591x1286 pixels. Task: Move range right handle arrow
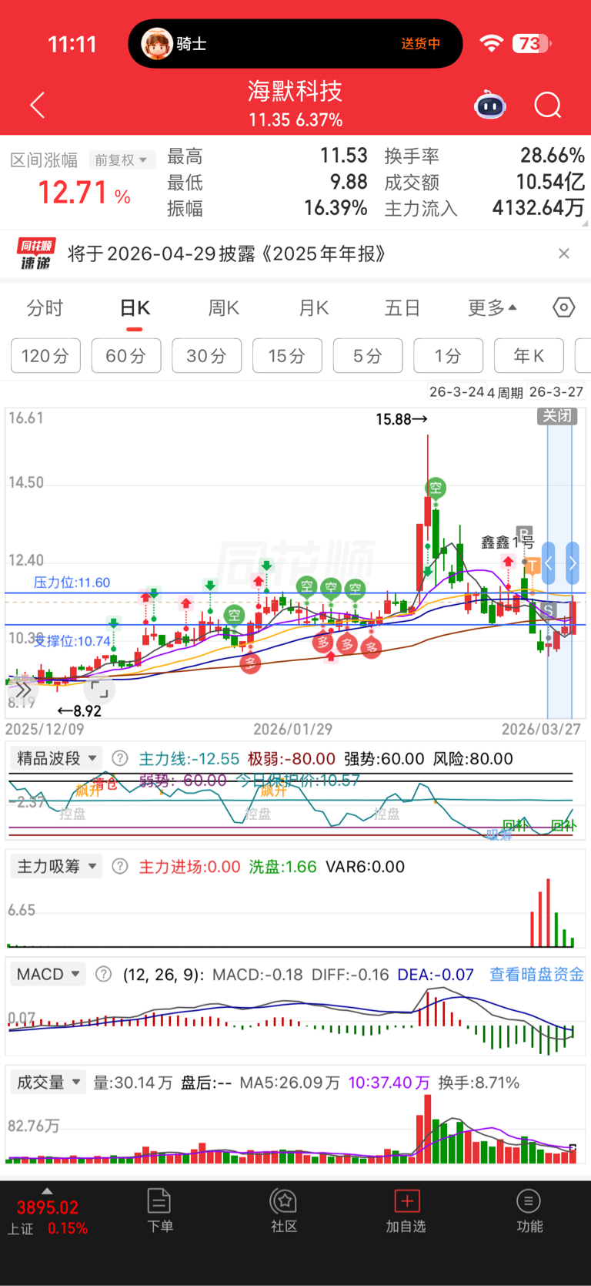coord(573,562)
